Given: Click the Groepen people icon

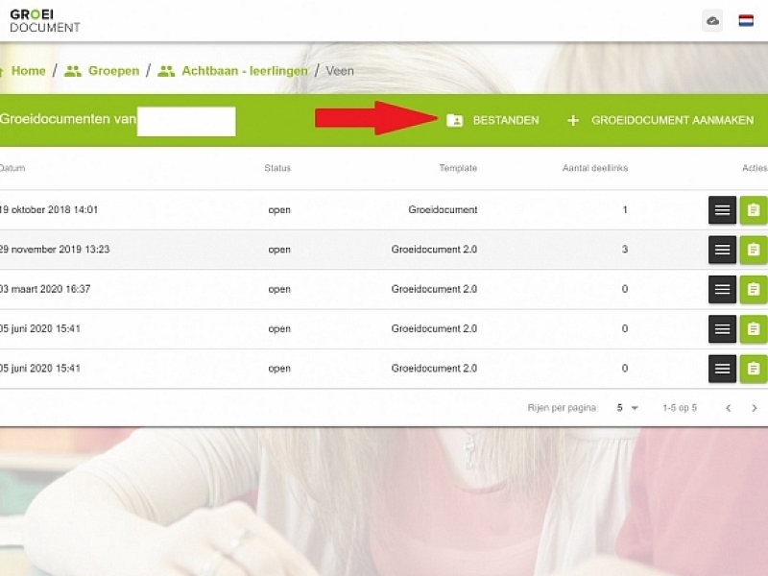Looking at the screenshot, I should [73, 71].
